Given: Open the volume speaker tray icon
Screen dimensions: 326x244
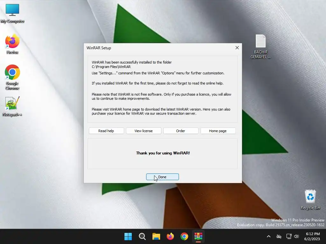Looking at the screenshot, I should [x=296, y=236].
